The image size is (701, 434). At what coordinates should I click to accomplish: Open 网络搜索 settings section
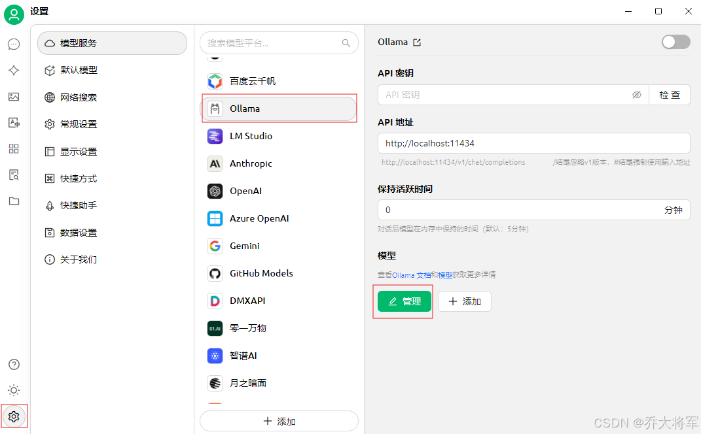click(x=112, y=97)
